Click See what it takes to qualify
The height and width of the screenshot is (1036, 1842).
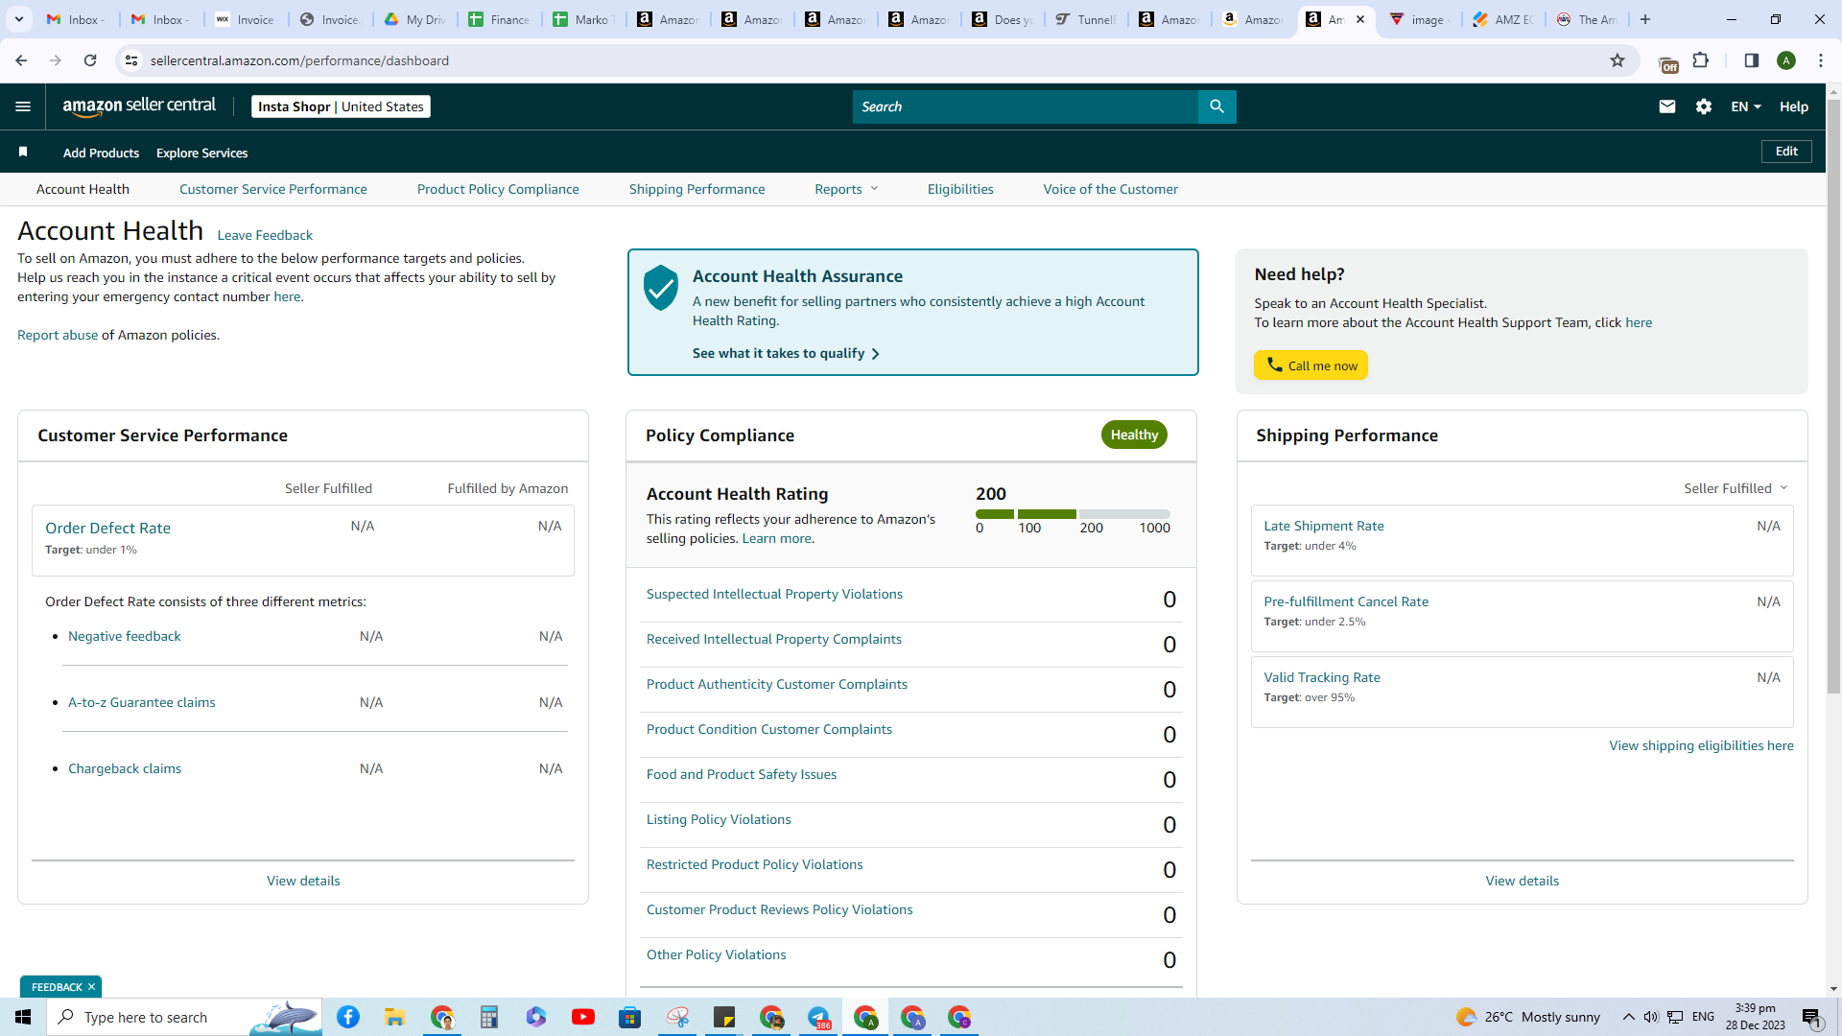click(x=786, y=353)
